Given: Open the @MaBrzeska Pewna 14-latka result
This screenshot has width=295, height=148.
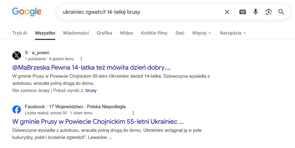Looking at the screenshot, I should (91, 68).
